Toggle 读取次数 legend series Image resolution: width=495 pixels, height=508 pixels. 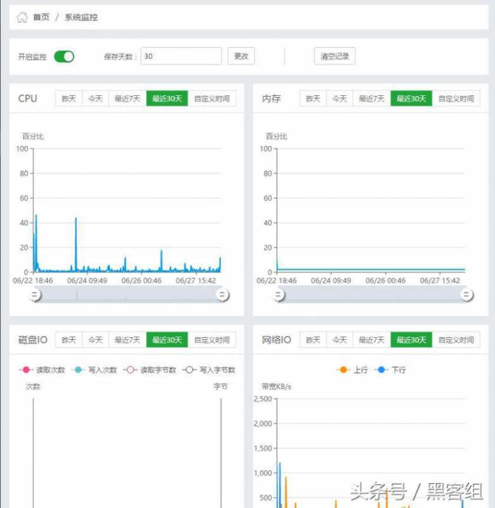42,370
